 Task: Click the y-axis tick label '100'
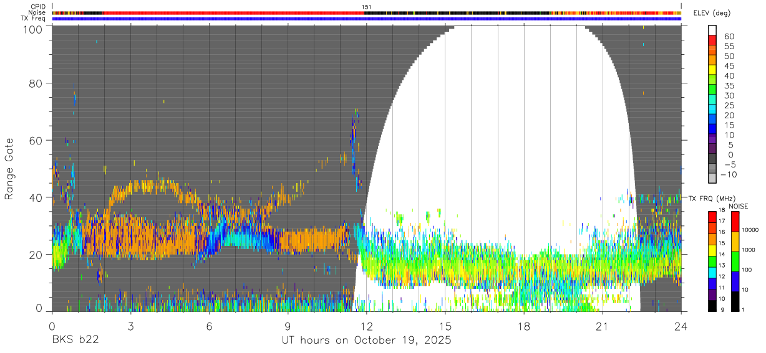[x=32, y=28]
